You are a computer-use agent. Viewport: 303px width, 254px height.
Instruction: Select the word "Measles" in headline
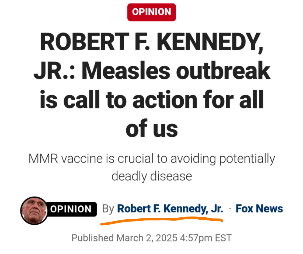[126, 71]
